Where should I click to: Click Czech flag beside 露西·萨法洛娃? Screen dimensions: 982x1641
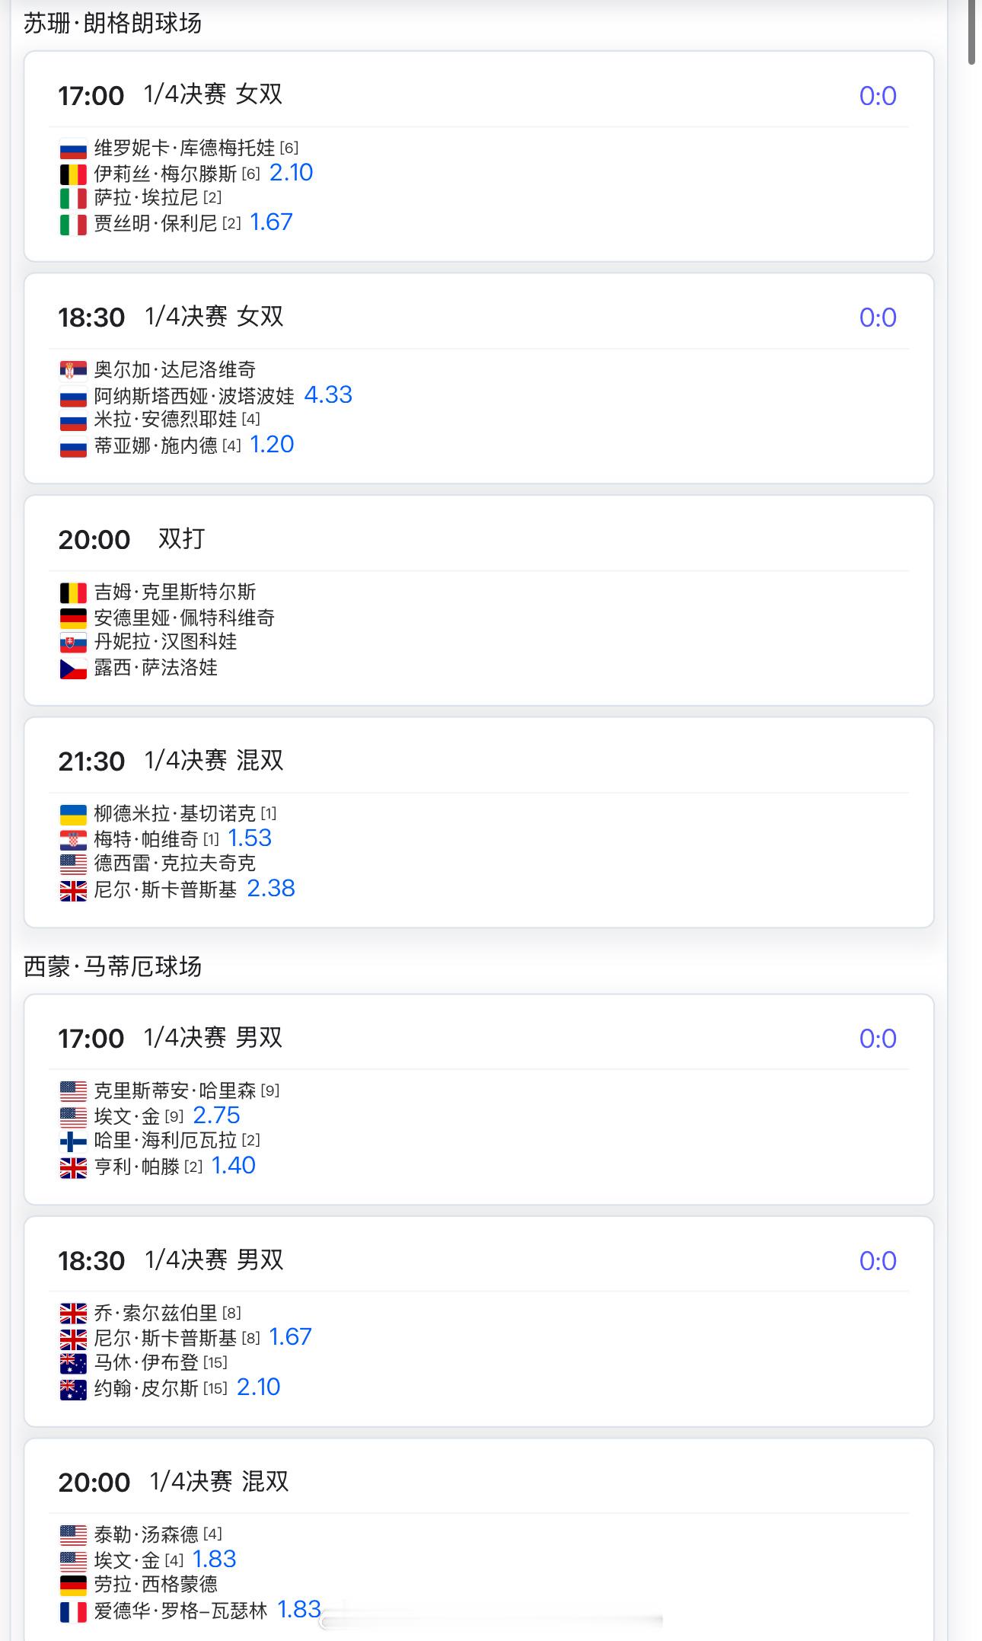tap(73, 669)
